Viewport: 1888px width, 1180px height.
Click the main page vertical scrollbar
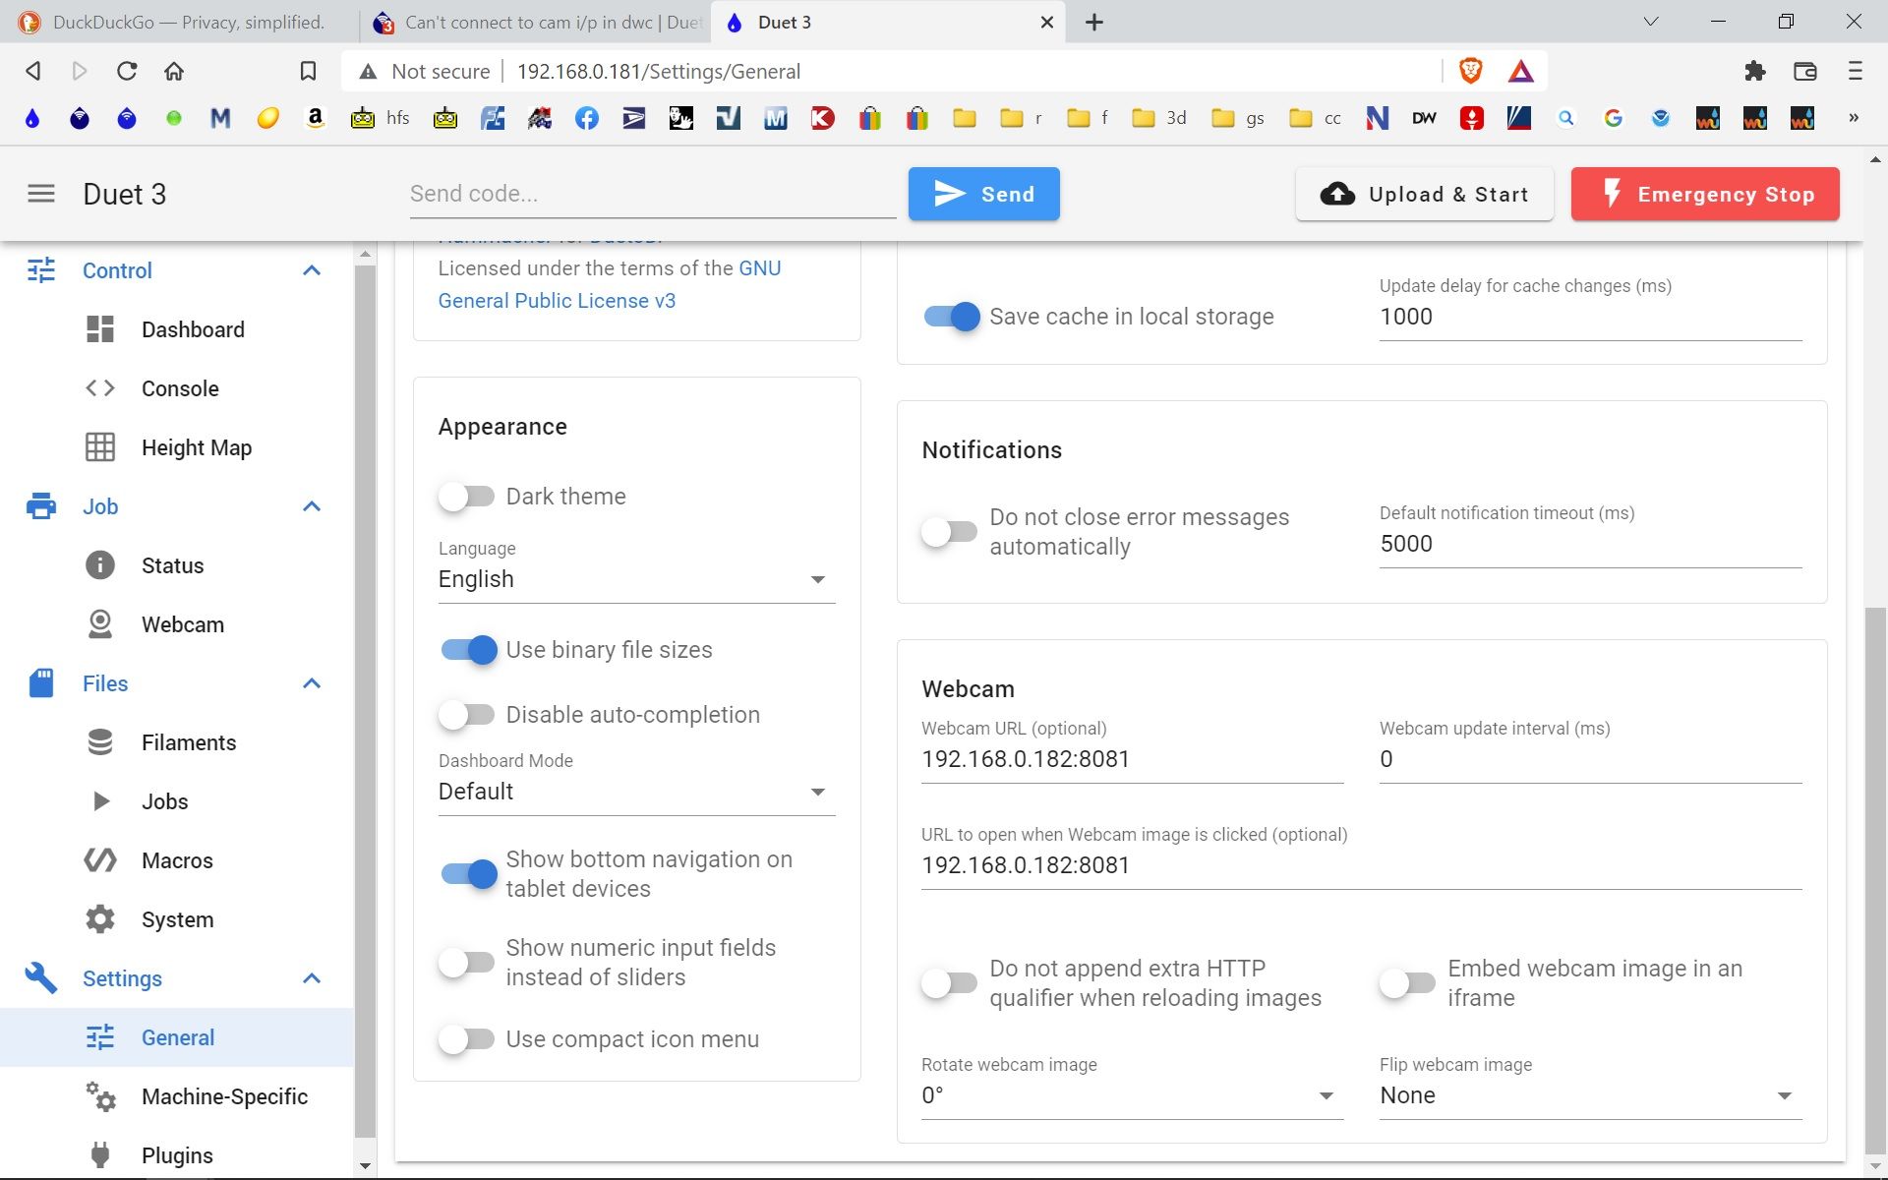pyautogui.click(x=1875, y=880)
